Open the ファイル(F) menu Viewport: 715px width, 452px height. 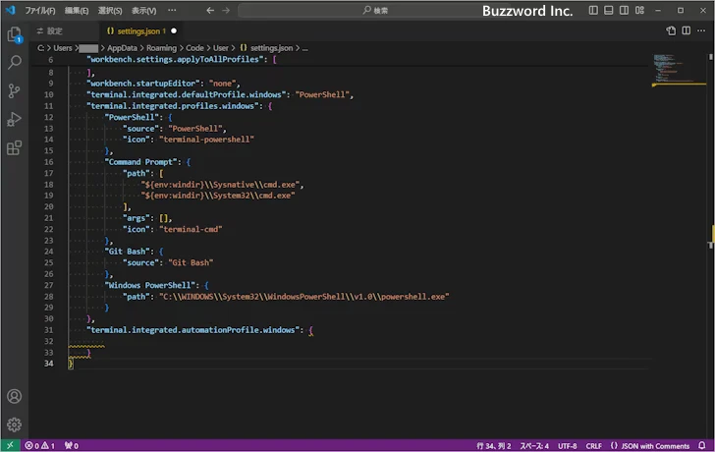tap(39, 10)
